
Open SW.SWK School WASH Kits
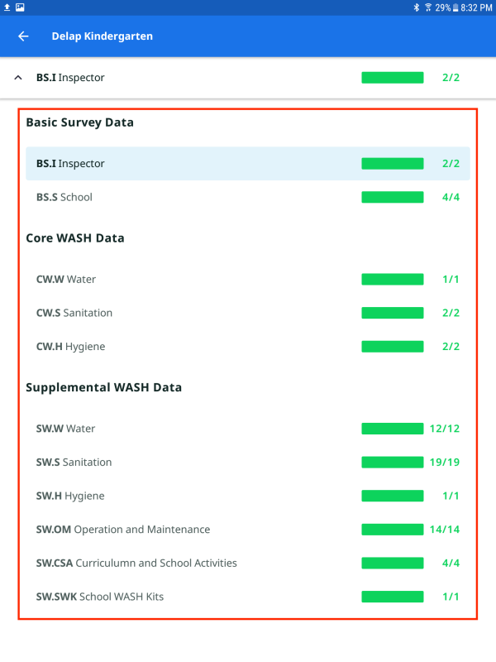coord(247,597)
